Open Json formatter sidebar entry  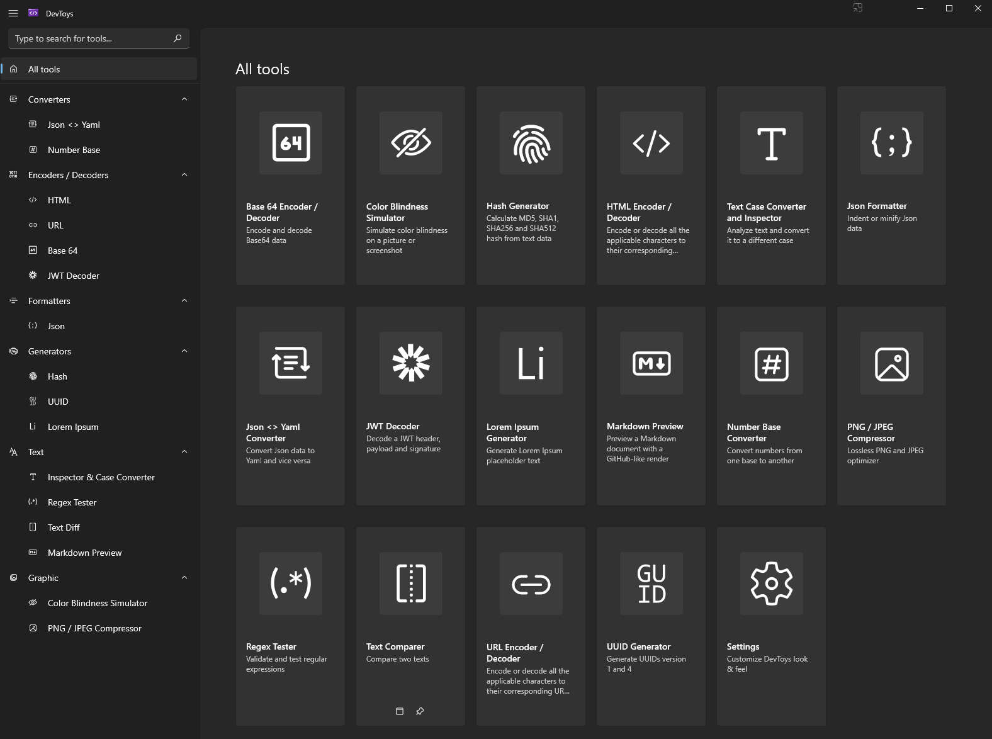99,326
